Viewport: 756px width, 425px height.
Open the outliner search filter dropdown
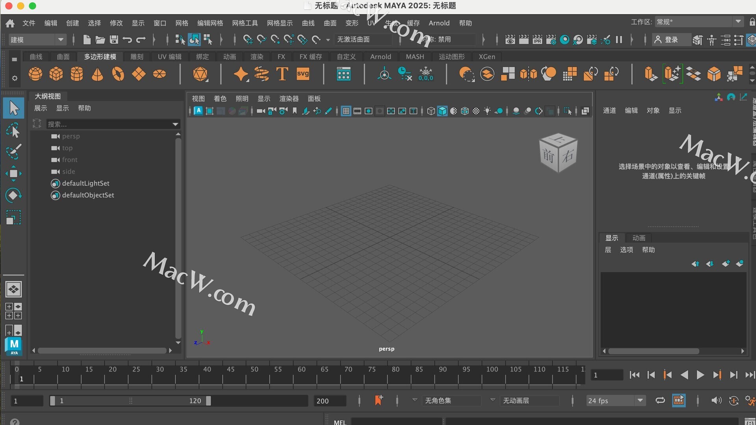pyautogui.click(x=175, y=124)
